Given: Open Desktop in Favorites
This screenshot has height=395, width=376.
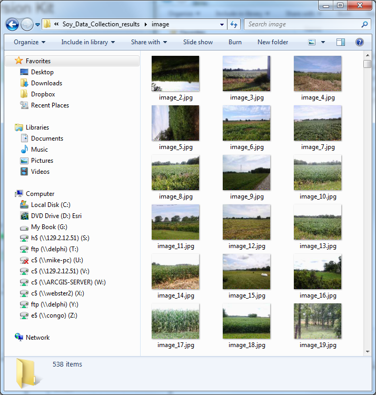Looking at the screenshot, I should [42, 72].
